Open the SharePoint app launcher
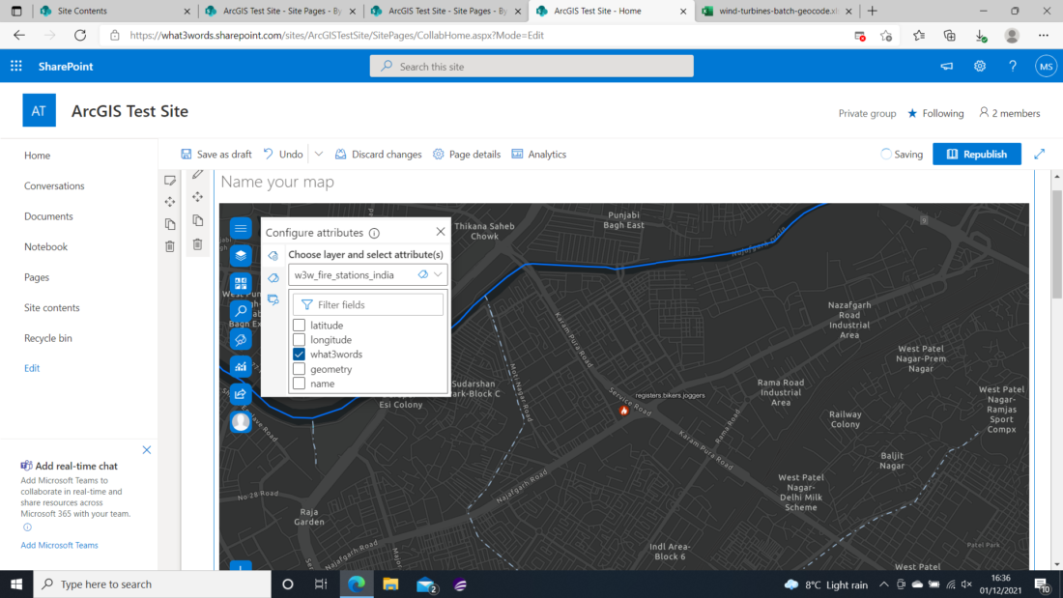 pyautogui.click(x=16, y=66)
